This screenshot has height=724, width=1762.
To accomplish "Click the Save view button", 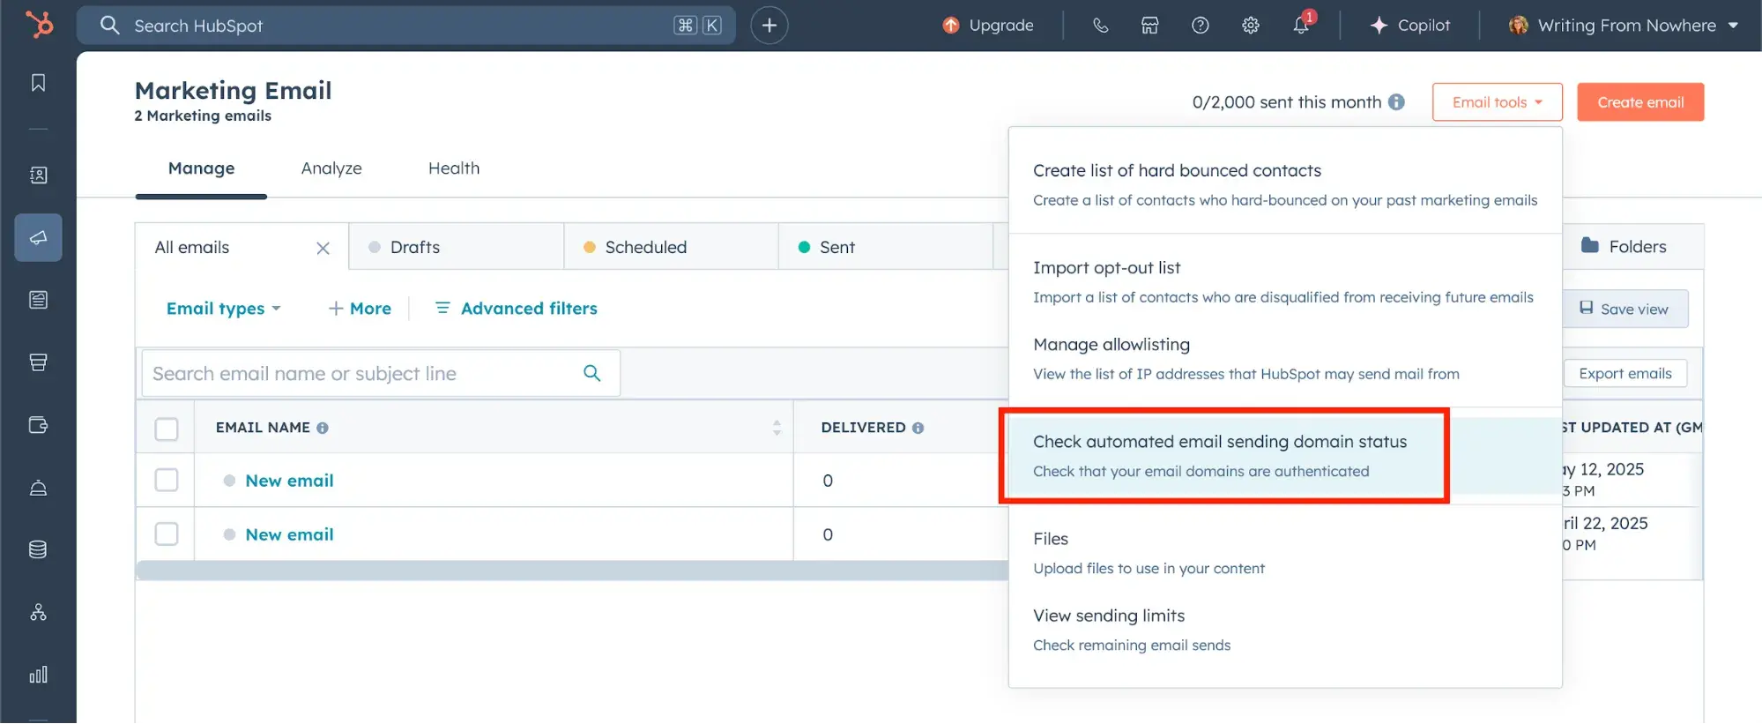I will coord(1624,309).
